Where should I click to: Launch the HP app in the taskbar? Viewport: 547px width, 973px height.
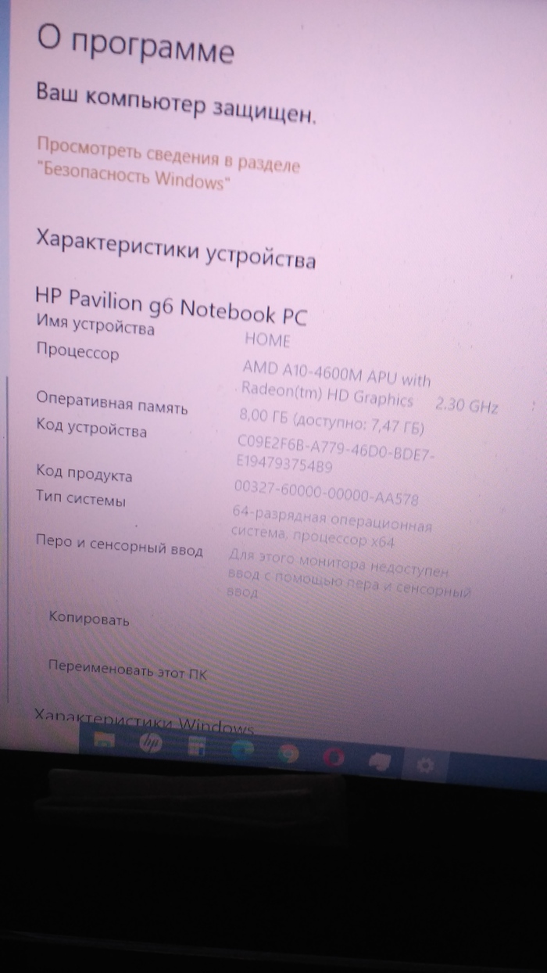150,743
